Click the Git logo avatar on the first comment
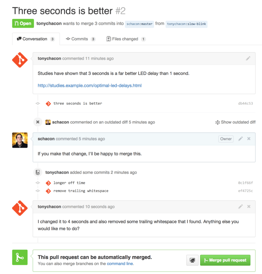 [x=20, y=60]
